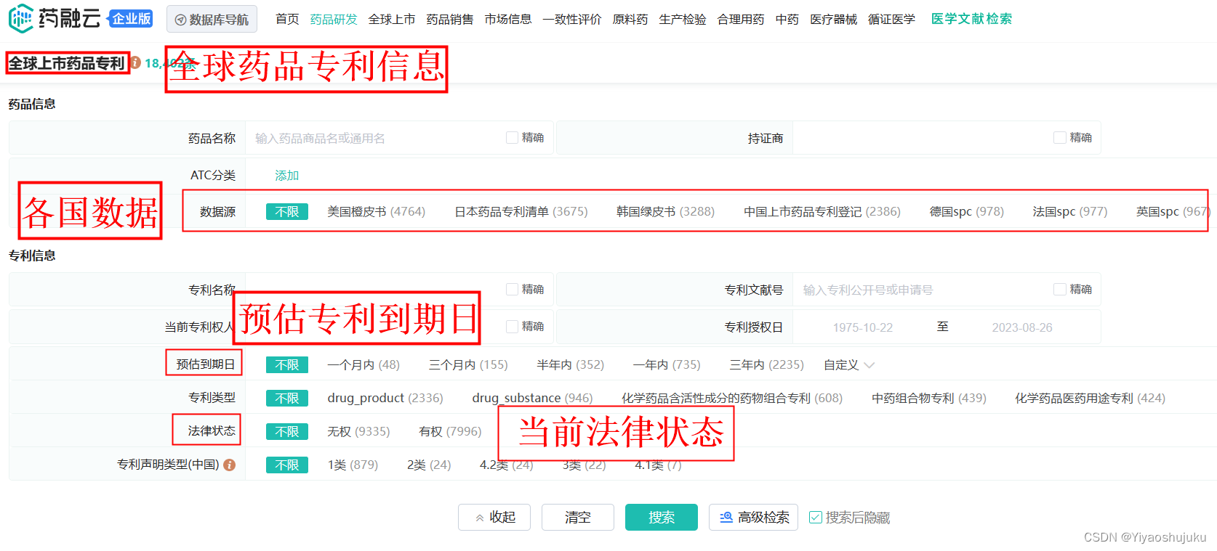Viewport: 1217px width, 551px height.
Task: Filter data source by 日本药品专利清单 (3675)
Action: pos(521,211)
